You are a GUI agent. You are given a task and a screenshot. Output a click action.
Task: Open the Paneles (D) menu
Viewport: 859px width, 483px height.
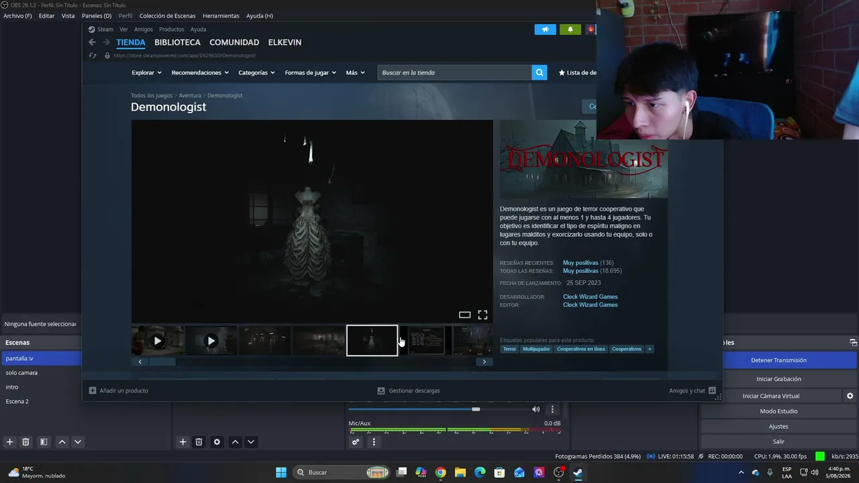pos(97,15)
